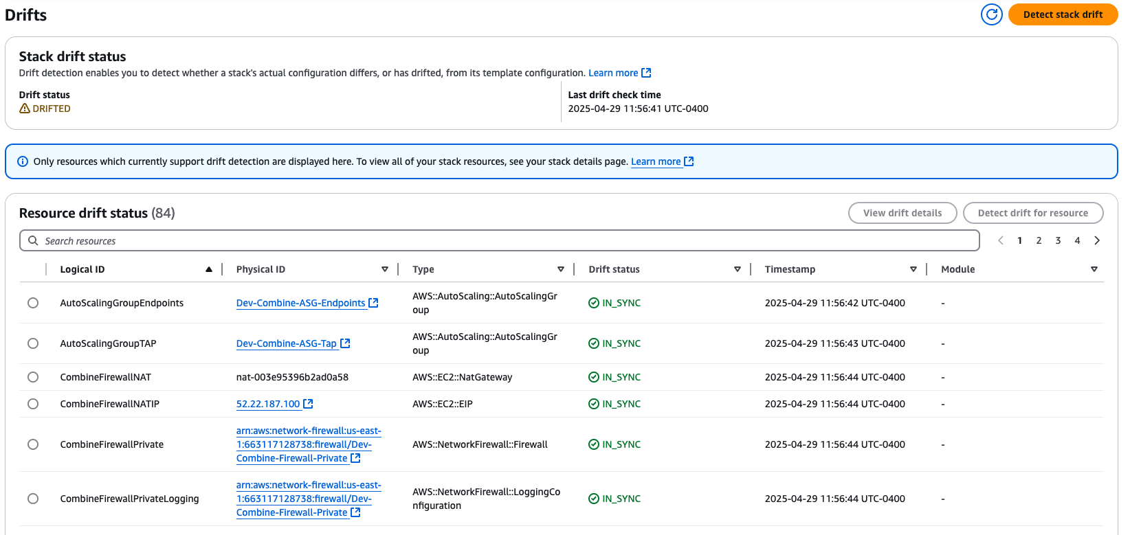
Task: Go to page 1 of results
Action: click(x=1020, y=240)
